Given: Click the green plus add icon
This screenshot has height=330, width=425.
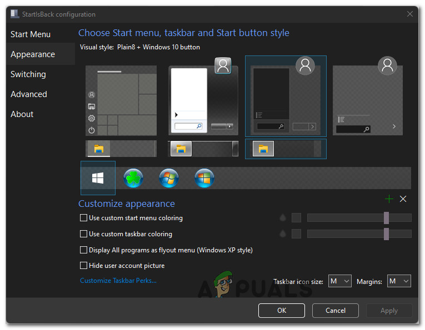Looking at the screenshot, I should (x=389, y=199).
